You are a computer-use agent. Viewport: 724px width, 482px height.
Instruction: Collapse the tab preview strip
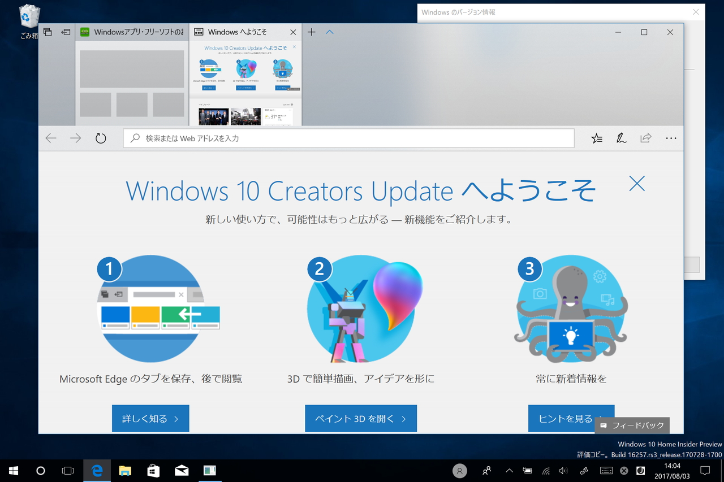pos(330,32)
